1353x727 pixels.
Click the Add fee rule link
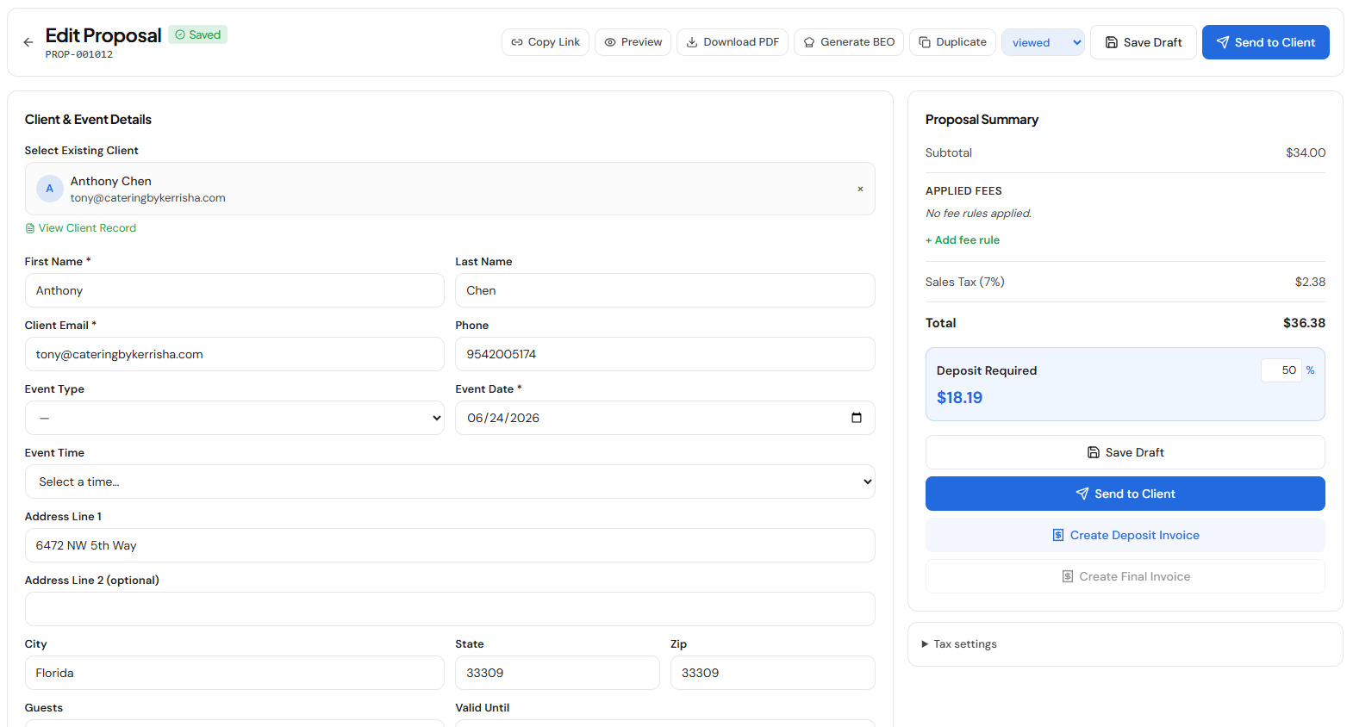click(963, 240)
